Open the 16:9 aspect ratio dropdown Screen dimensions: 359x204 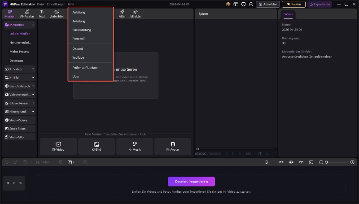pyautogui.click(x=250, y=154)
